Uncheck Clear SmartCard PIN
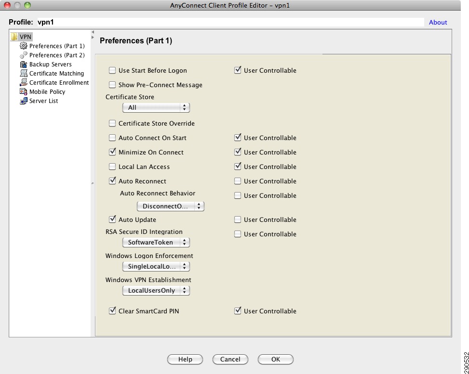This screenshot has width=469, height=374. click(x=112, y=311)
